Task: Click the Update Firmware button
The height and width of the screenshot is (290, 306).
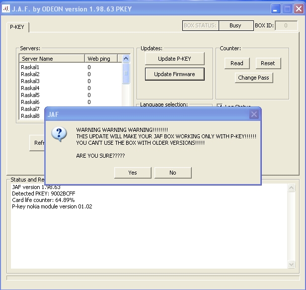Action: click(175, 74)
